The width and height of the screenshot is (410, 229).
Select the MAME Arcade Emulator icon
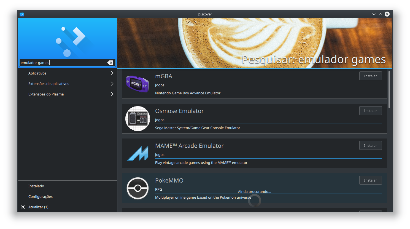(x=138, y=153)
